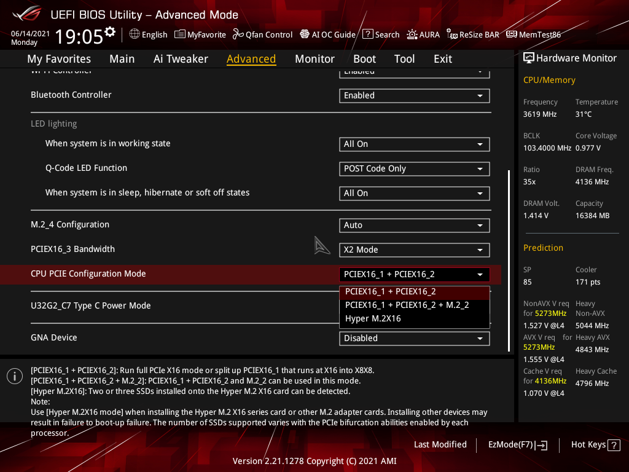
Task: Click the 06/14/2021 date text
Action: point(30,34)
